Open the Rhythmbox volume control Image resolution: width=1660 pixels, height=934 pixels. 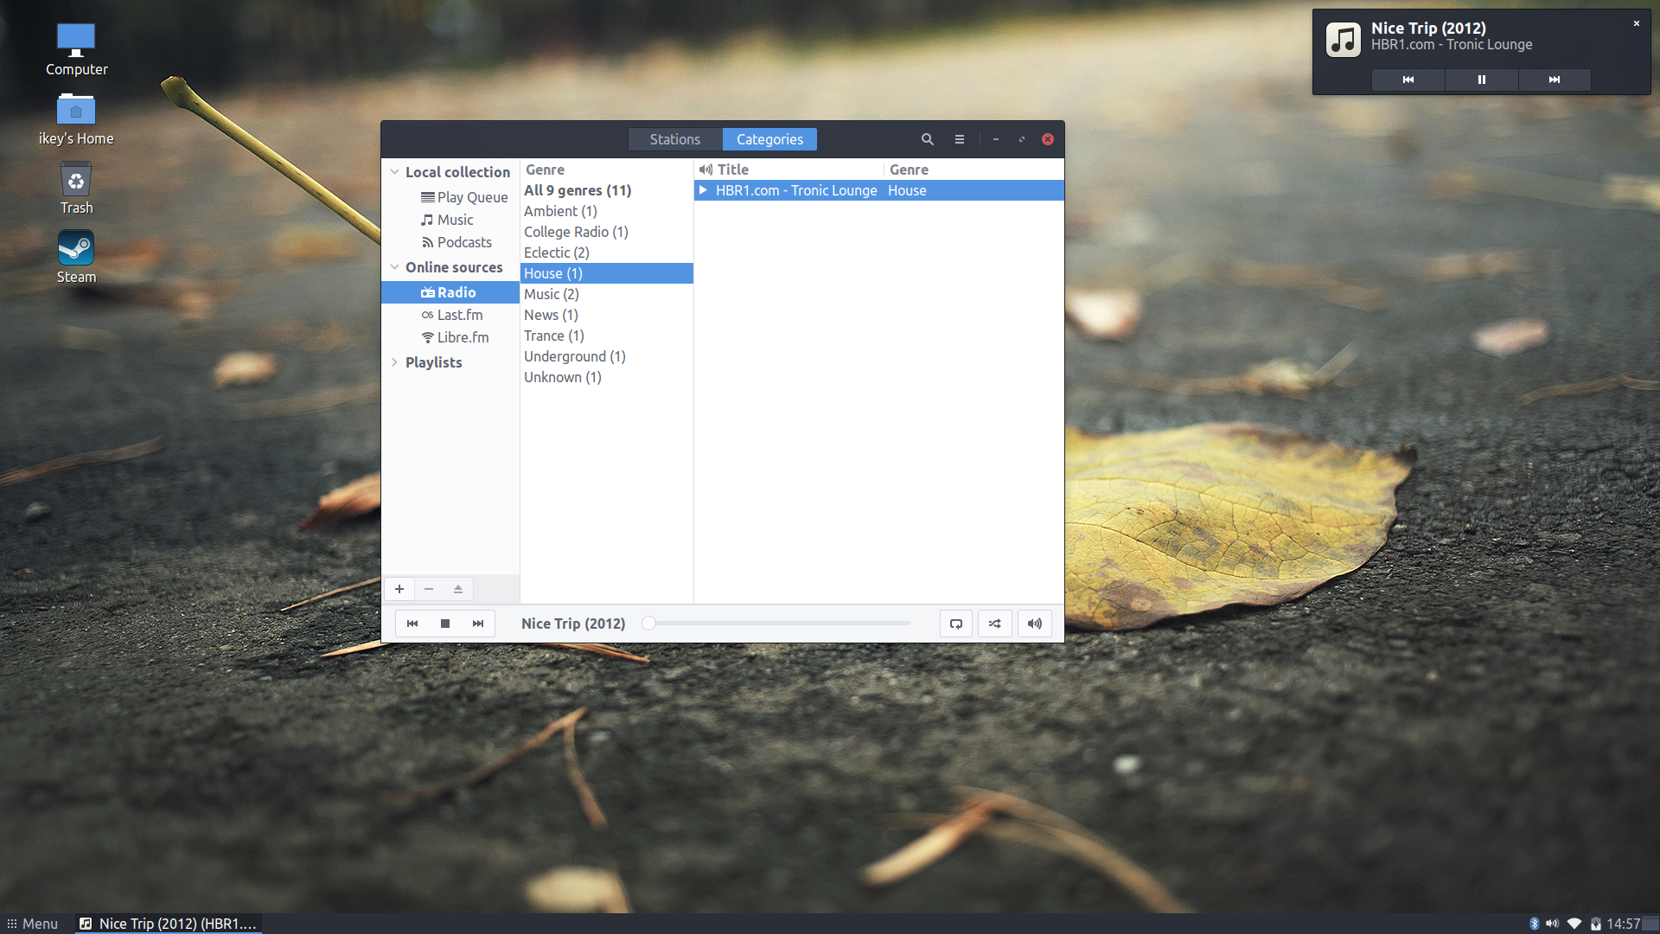(1035, 624)
